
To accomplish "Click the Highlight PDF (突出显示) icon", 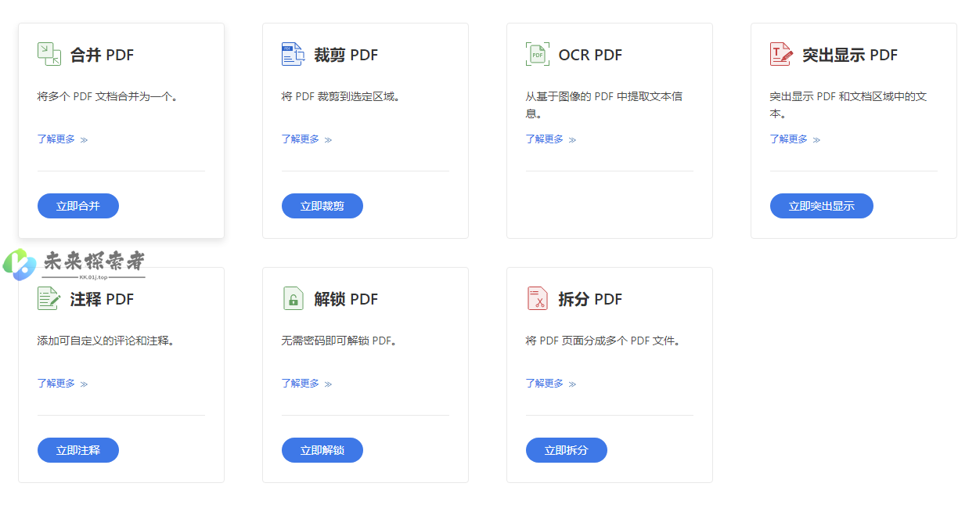I will [781, 54].
